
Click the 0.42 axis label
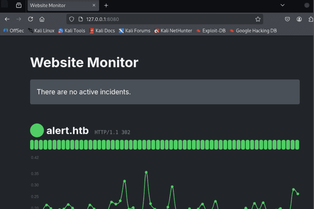click(x=35, y=158)
